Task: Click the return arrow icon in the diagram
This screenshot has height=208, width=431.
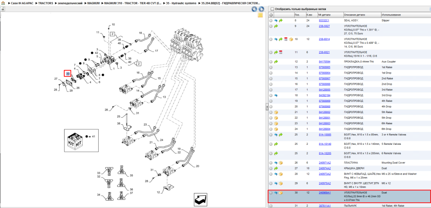Action: pyautogui.click(x=201, y=199)
